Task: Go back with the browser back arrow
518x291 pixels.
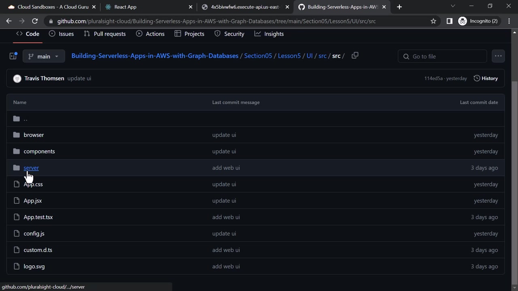Action: [9, 21]
